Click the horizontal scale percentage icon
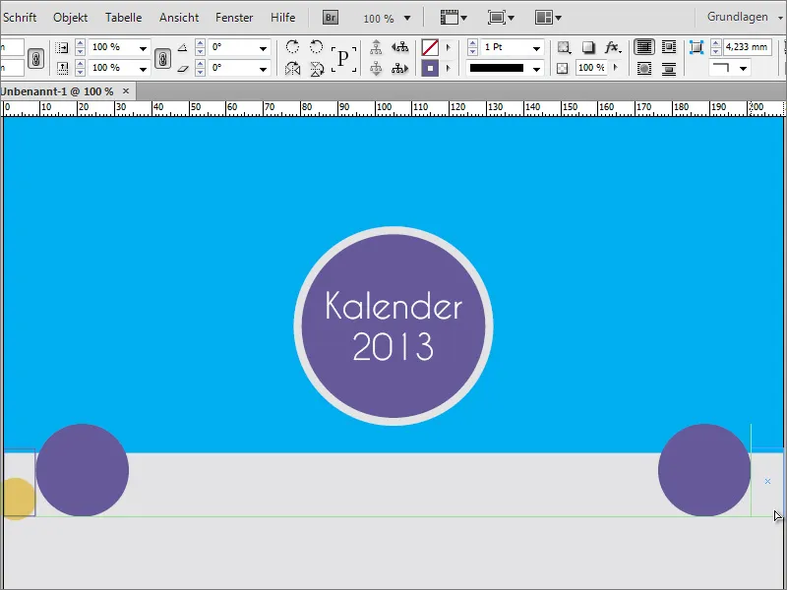 [x=62, y=47]
